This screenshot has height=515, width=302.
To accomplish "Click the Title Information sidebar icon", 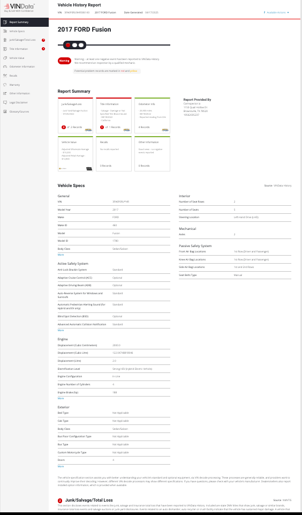I will (x=5, y=49).
